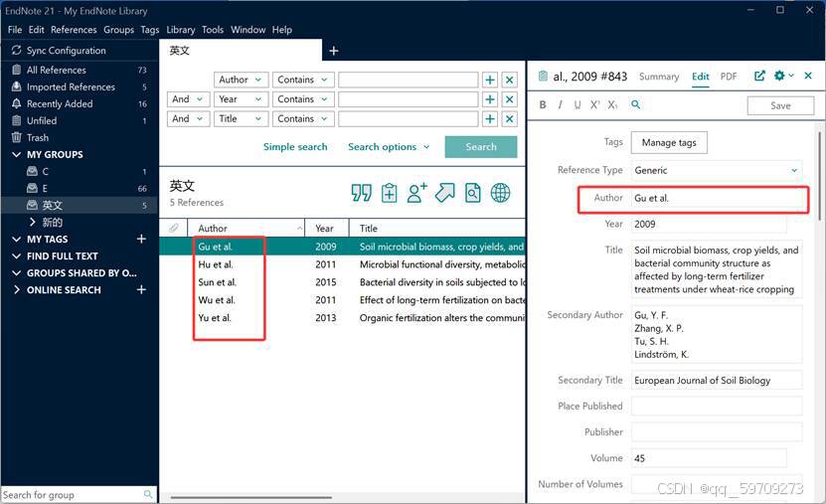Screen dimensions: 826x504
Task: Open the Reference Type Generic dropdown
Action: tap(717, 170)
